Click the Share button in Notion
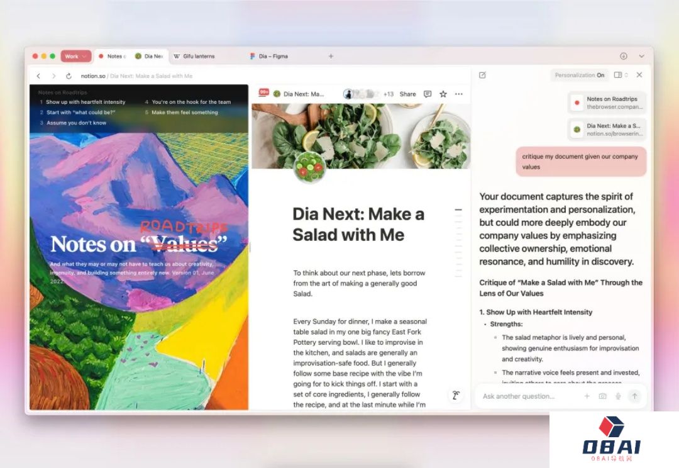 [407, 94]
